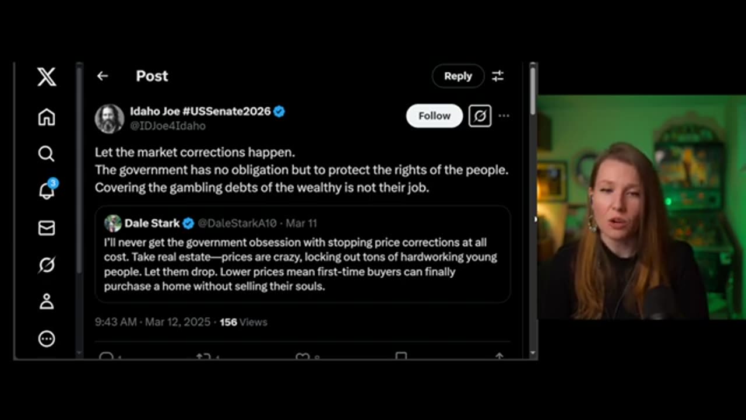
Task: Click the Reply button at top
Action: (x=458, y=76)
